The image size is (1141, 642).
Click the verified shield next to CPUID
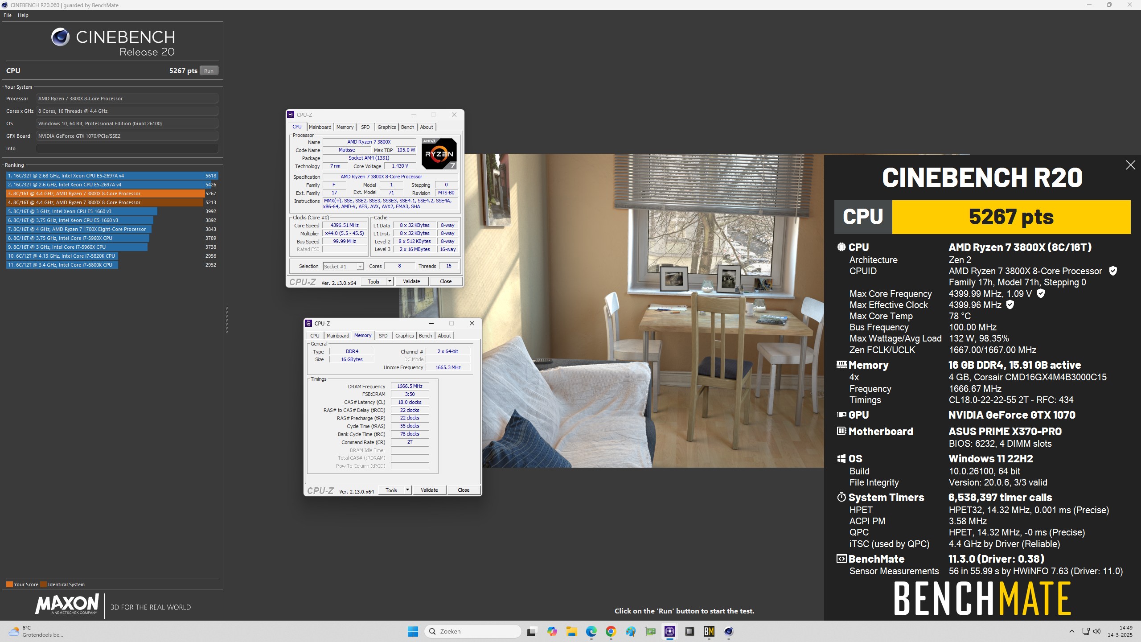tap(1113, 271)
